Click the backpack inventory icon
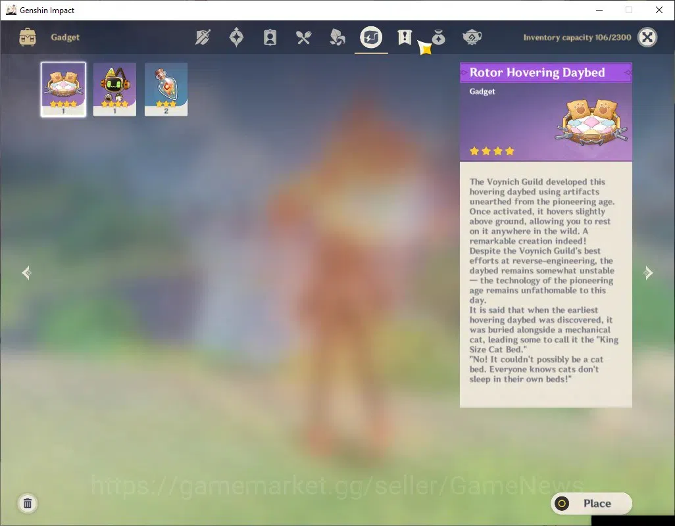675x526 pixels. click(x=28, y=37)
